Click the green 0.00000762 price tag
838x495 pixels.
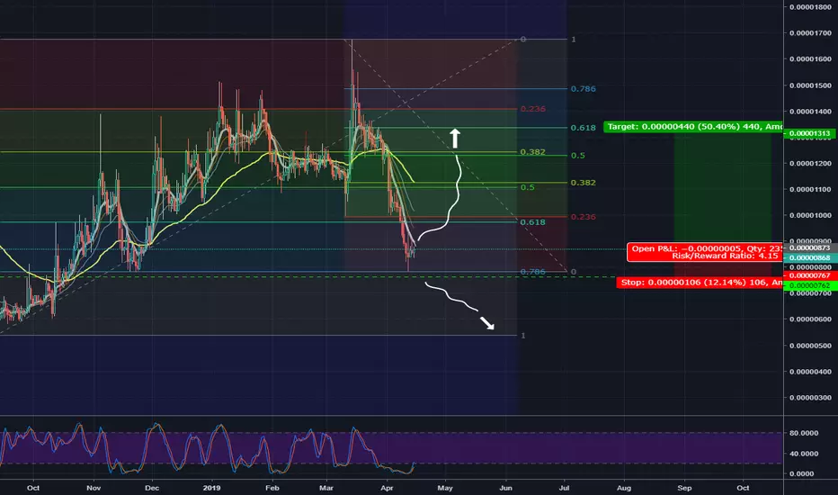tap(810, 285)
